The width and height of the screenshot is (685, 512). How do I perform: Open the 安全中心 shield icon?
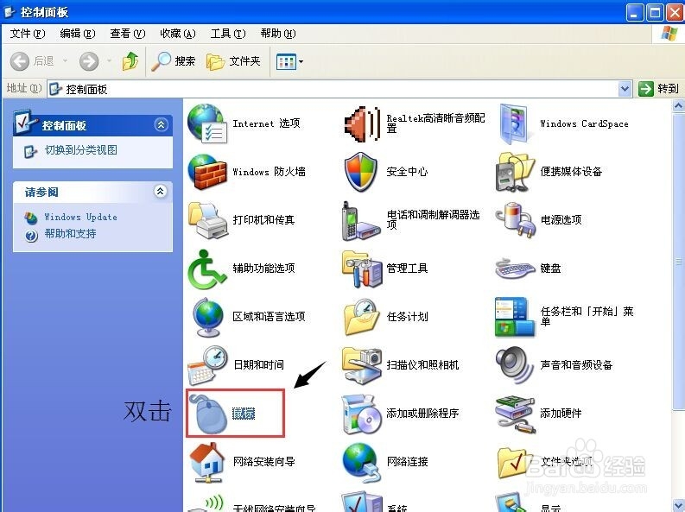coord(361,172)
